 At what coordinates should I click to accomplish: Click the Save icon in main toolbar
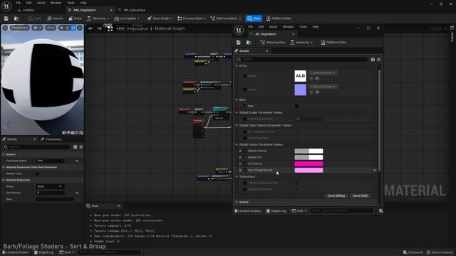(6, 18)
